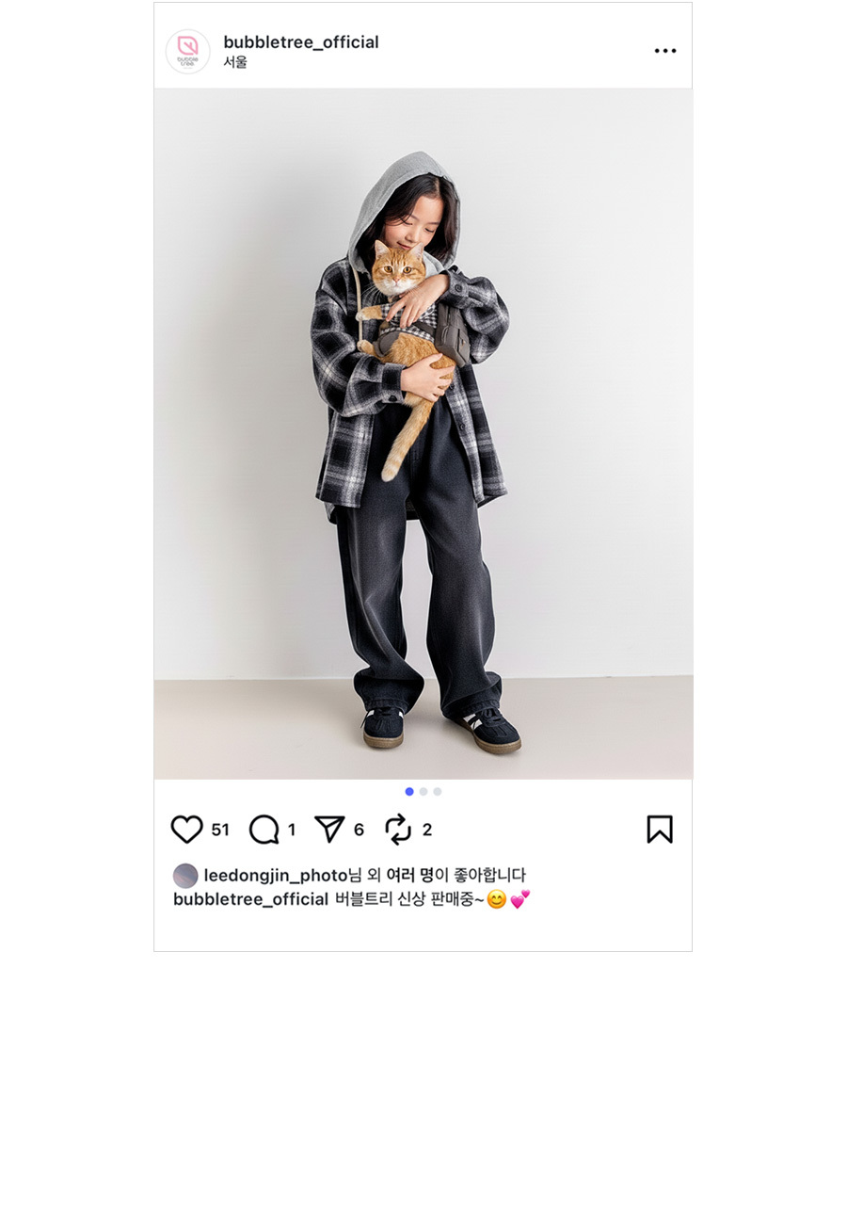Image resolution: width=847 pixels, height=1226 pixels.
Task: Open leedongjin_photo liker avatar
Action: (185, 876)
